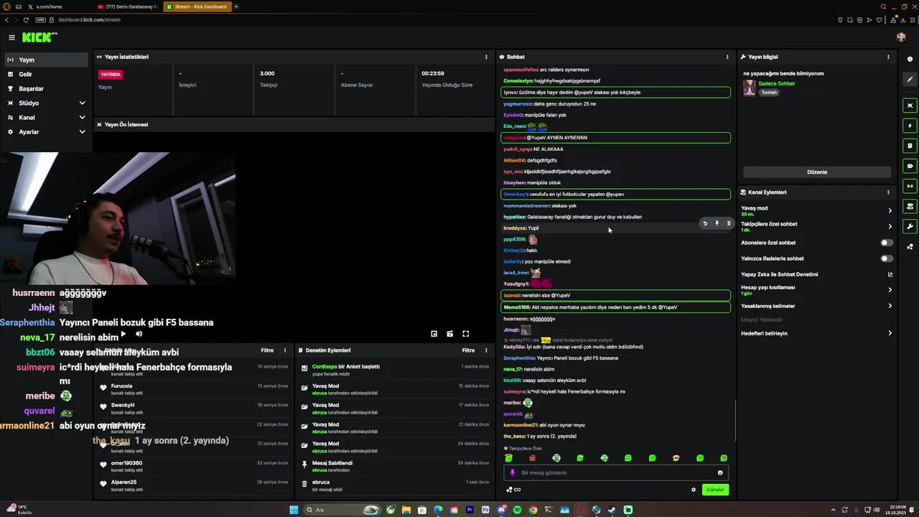Reply to the hovered breddyxa message
This screenshot has width=919, height=517.
(x=705, y=224)
